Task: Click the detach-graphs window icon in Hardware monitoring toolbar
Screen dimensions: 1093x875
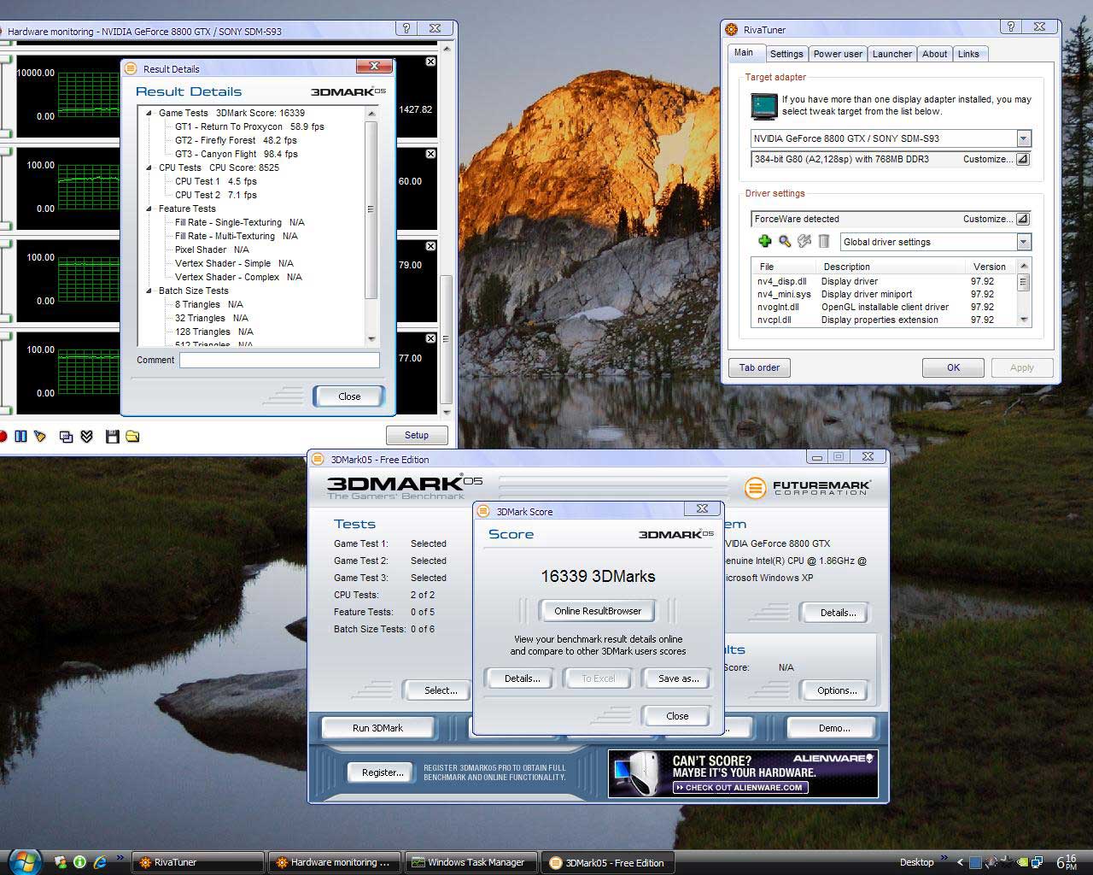Action: coord(66,437)
